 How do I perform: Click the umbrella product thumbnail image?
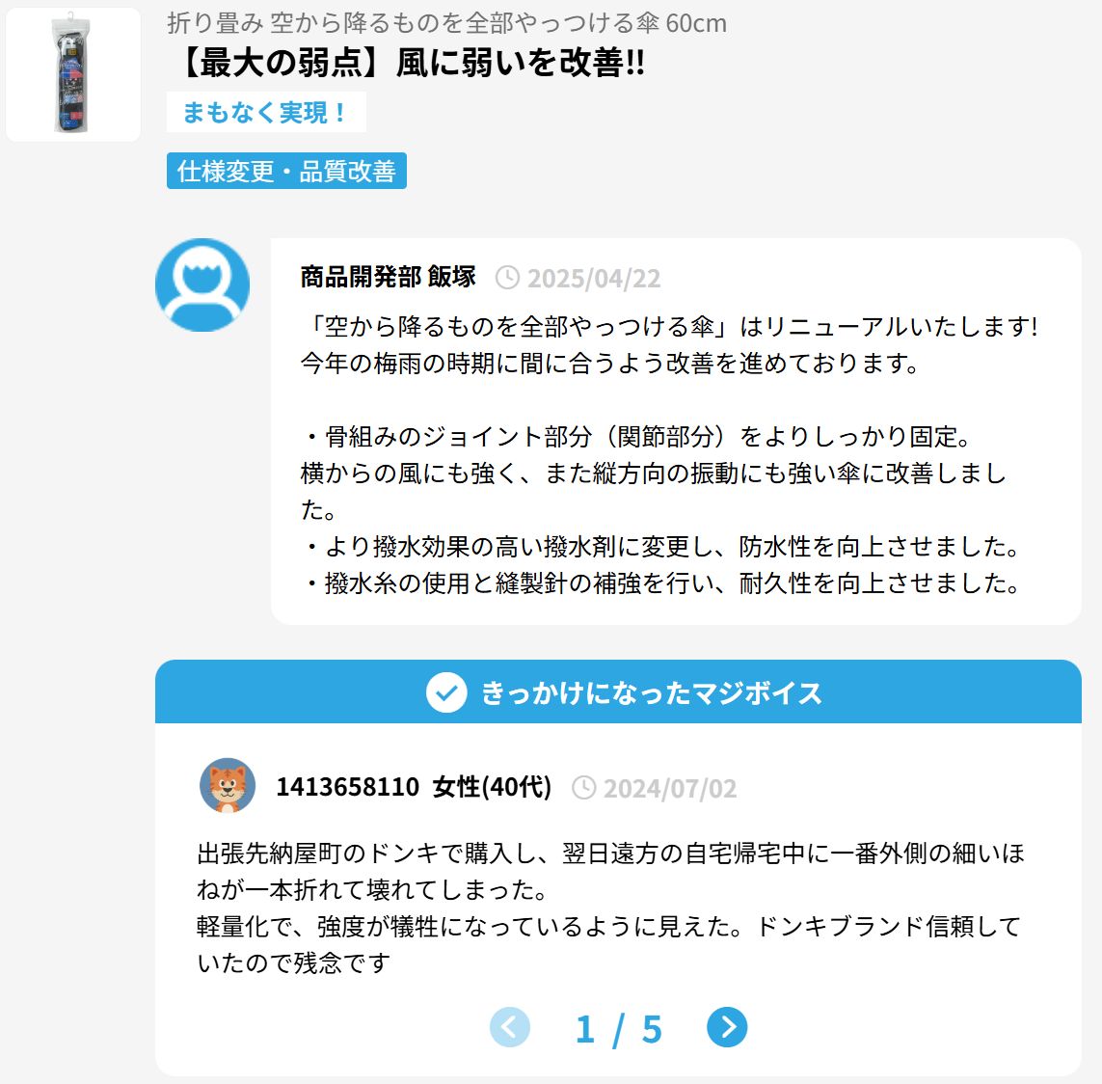click(x=73, y=74)
